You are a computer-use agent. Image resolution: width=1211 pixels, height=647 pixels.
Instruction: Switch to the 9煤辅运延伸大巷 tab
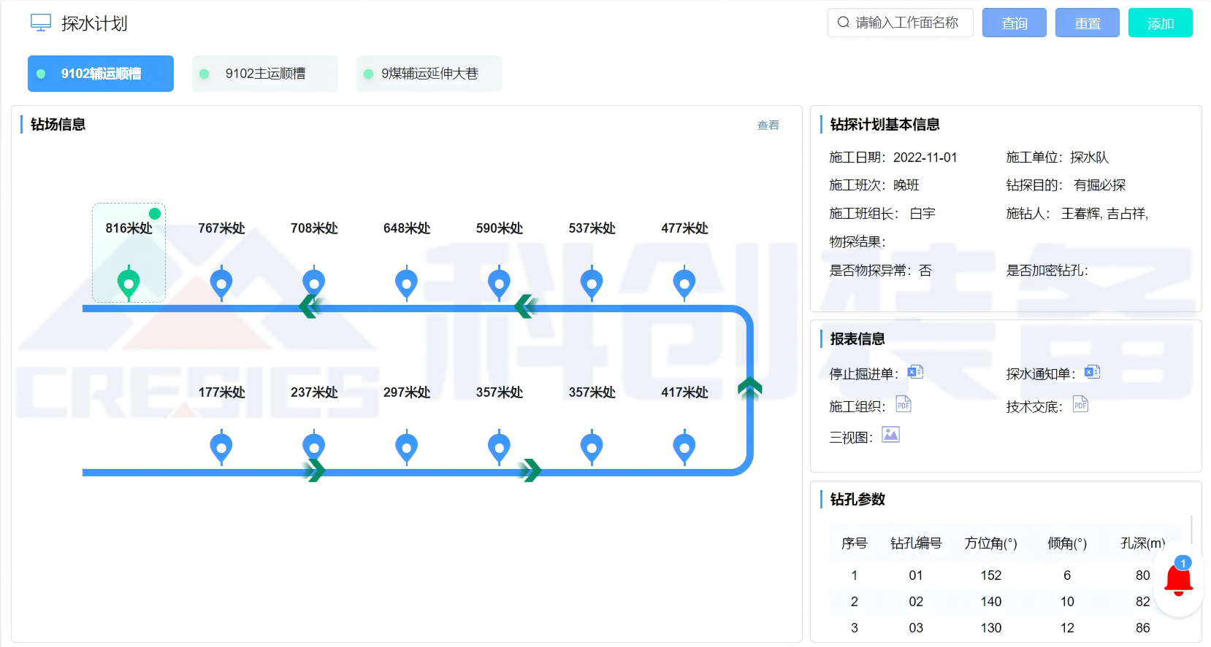429,74
